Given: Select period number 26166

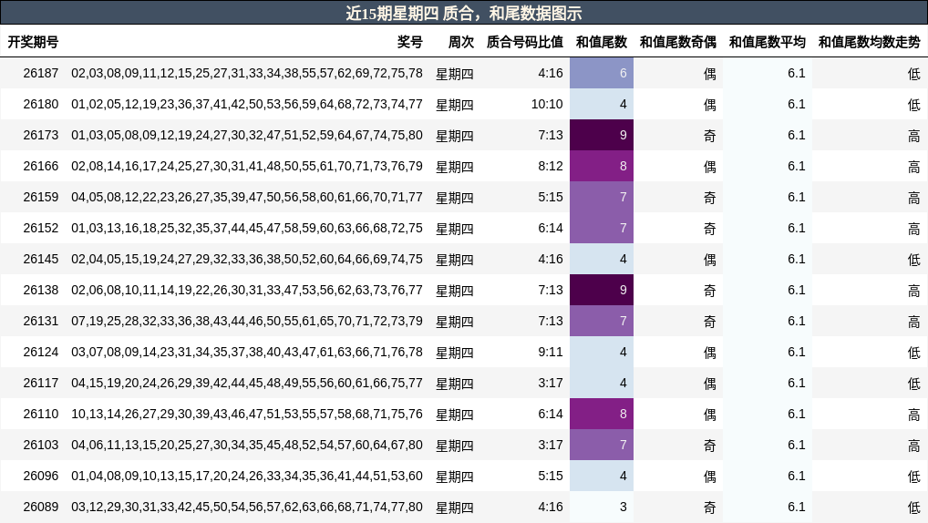Looking at the screenshot, I should 41,166.
